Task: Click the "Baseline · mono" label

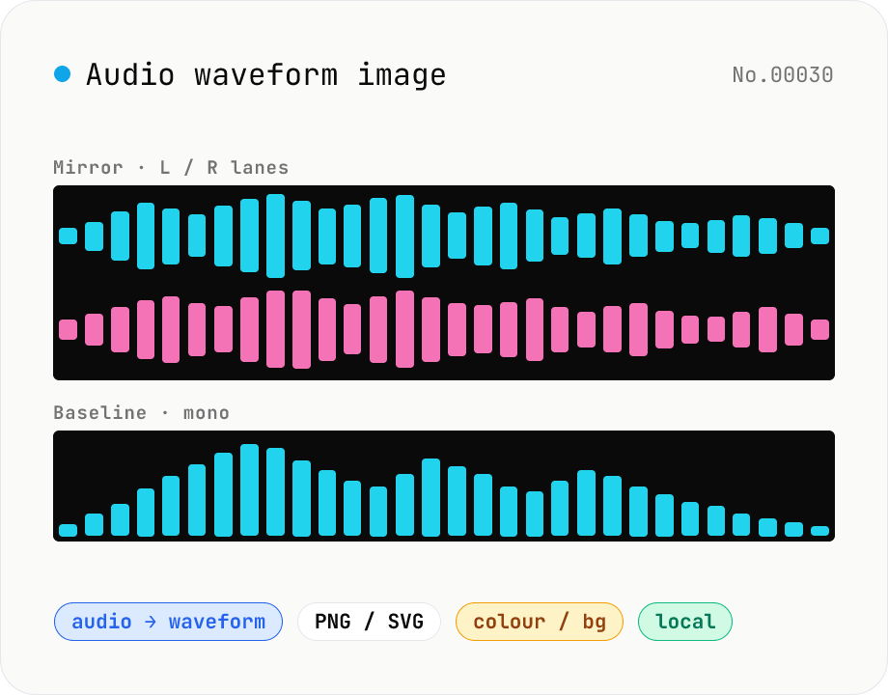Action: click(x=142, y=412)
